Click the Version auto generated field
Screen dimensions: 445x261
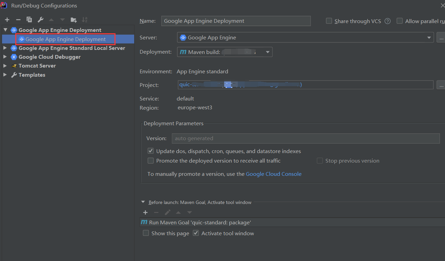(x=306, y=138)
